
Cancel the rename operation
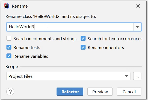click(129, 92)
